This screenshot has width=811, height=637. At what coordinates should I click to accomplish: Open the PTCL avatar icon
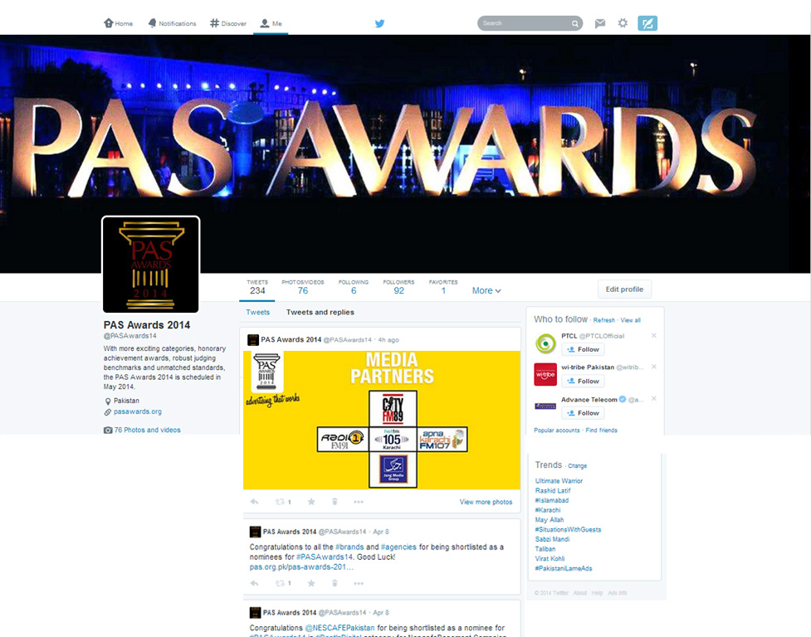[x=545, y=343]
